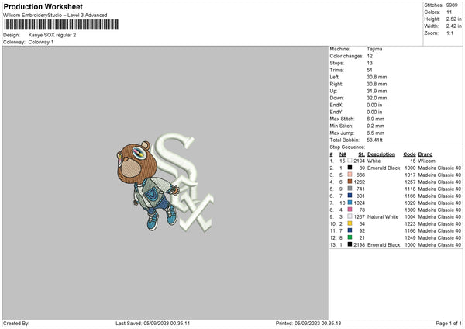The width and height of the screenshot is (465, 329).
Task: Select design name 'Kanye SOX regular 2'
Action: pyautogui.click(x=52, y=35)
